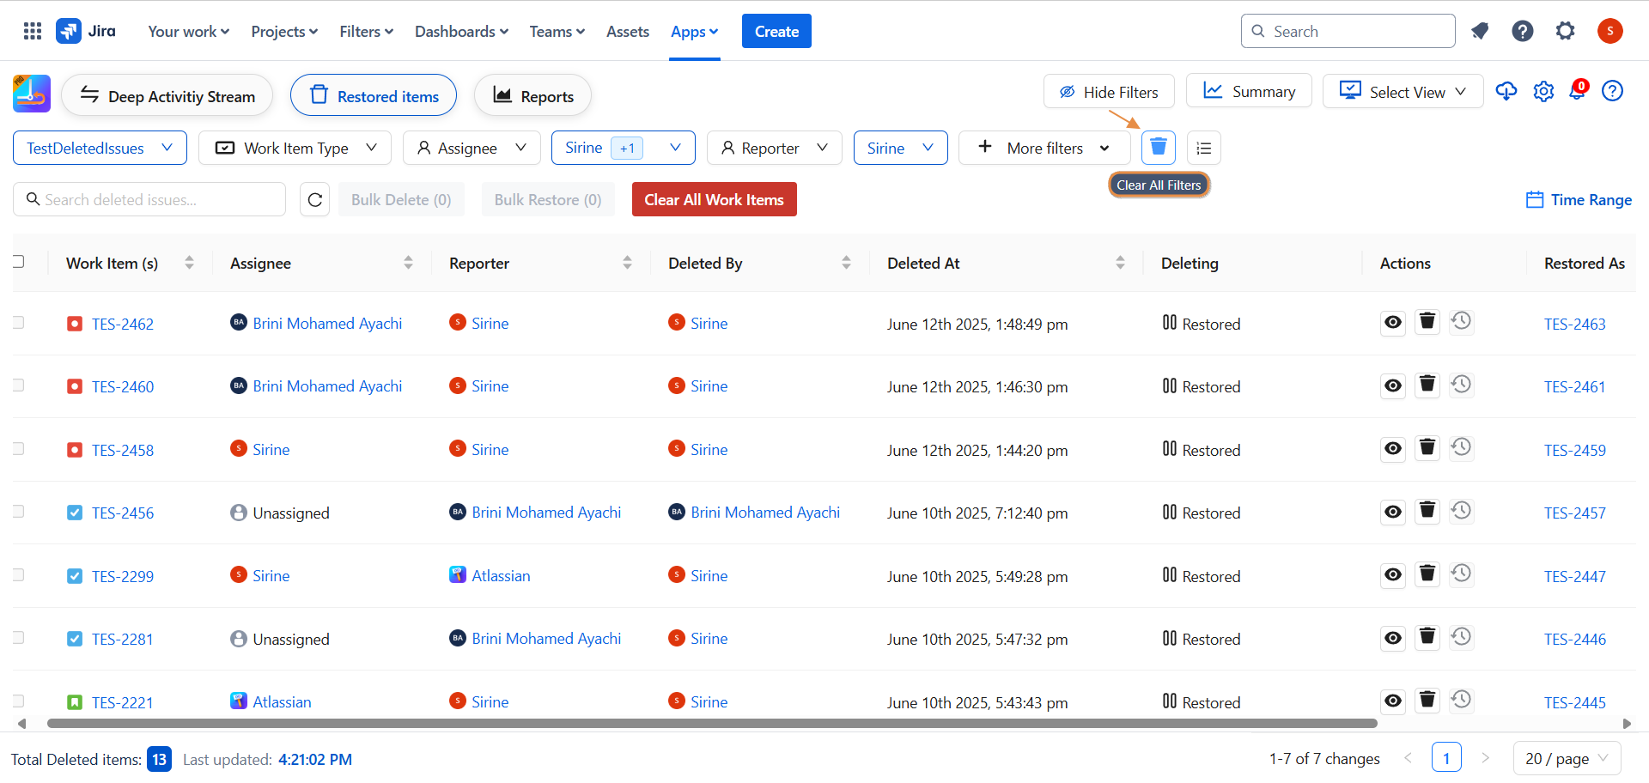The width and height of the screenshot is (1649, 783).
Task: Open the TES-2463 restored issue link
Action: pos(1574,324)
